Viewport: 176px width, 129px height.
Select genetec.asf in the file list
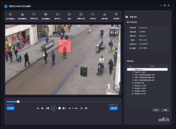click(147, 83)
